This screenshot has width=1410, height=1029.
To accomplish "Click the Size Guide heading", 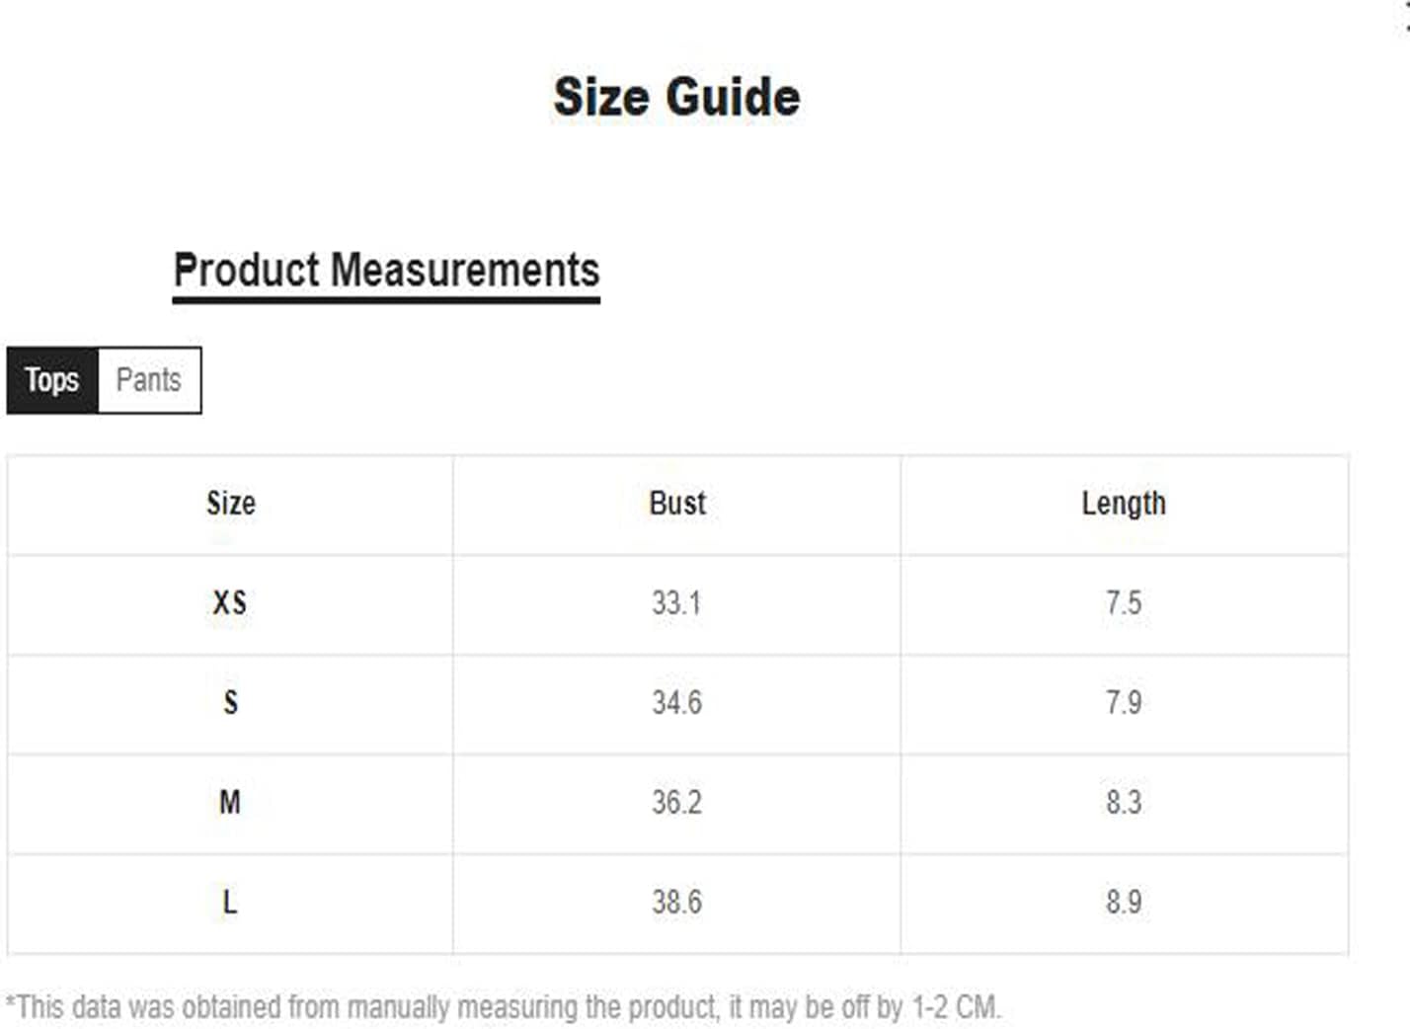I will 676,97.
